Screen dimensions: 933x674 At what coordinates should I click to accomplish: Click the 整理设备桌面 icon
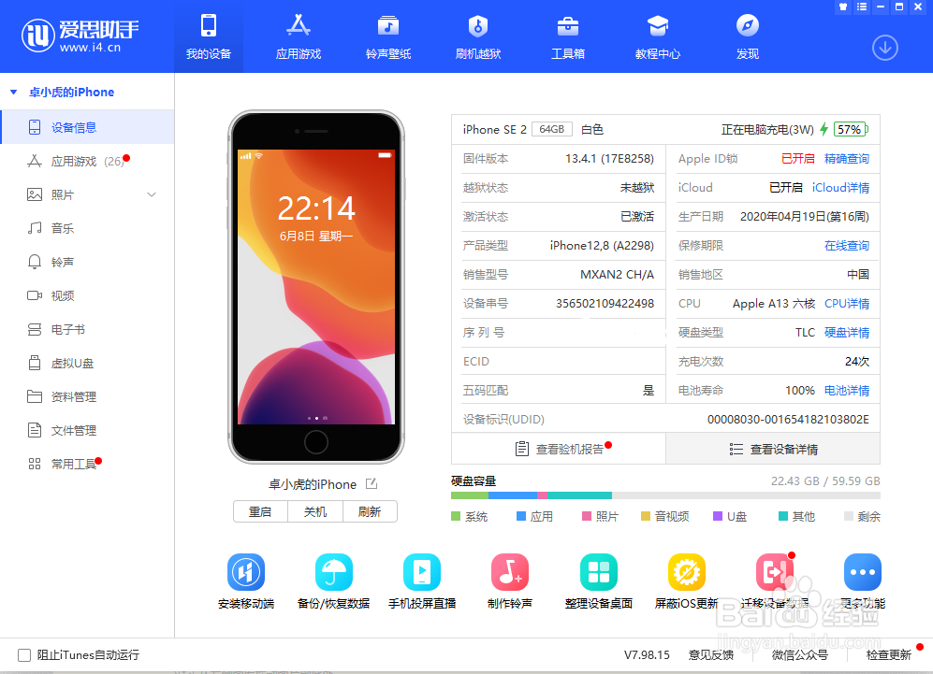(599, 572)
